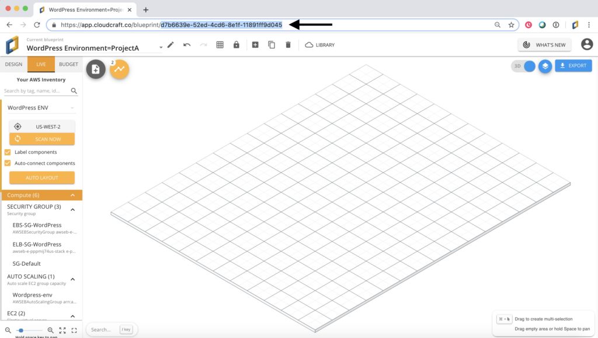Collapse the Auto Scaling (1) list
Viewport: 598px width, 338px height.
point(72,279)
